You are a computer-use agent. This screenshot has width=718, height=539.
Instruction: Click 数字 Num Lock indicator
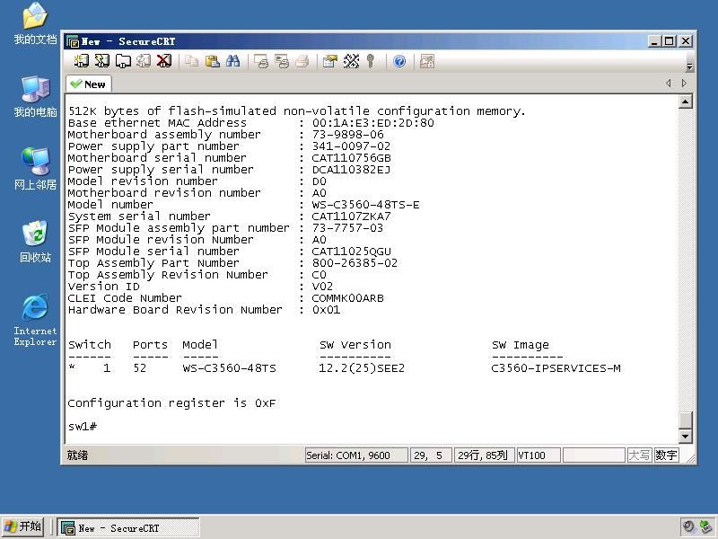(x=666, y=455)
